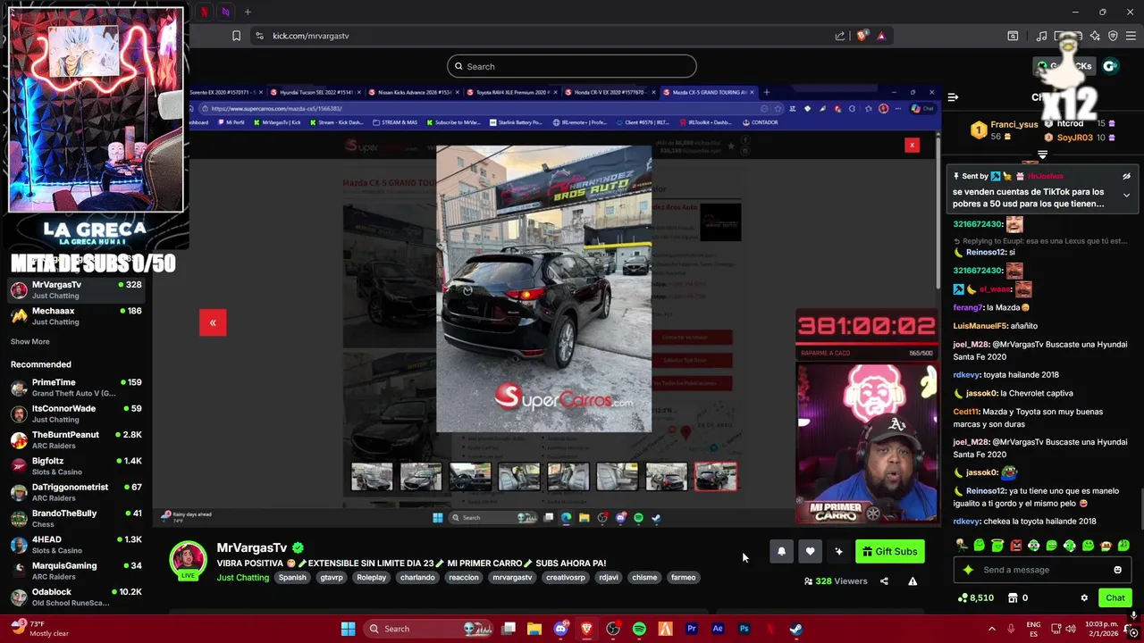
Task: Click the Brave Shields lion icon
Action: [x=862, y=36]
